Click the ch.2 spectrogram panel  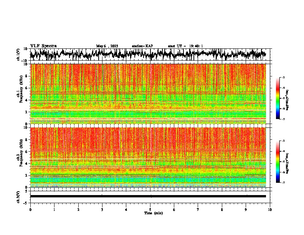[148, 157]
